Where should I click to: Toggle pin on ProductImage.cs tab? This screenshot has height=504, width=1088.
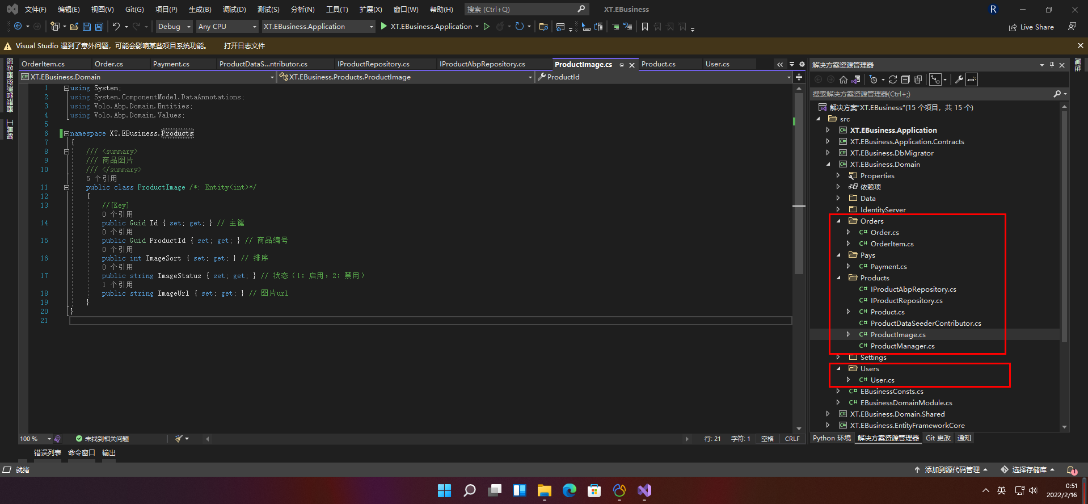[621, 65]
